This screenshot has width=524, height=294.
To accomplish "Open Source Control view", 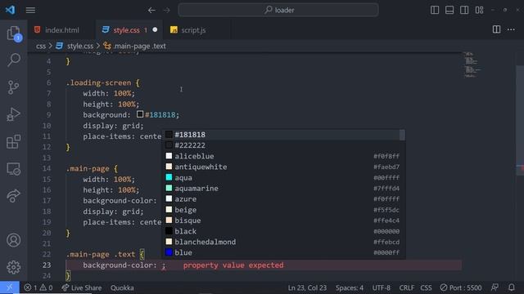I will (13, 87).
